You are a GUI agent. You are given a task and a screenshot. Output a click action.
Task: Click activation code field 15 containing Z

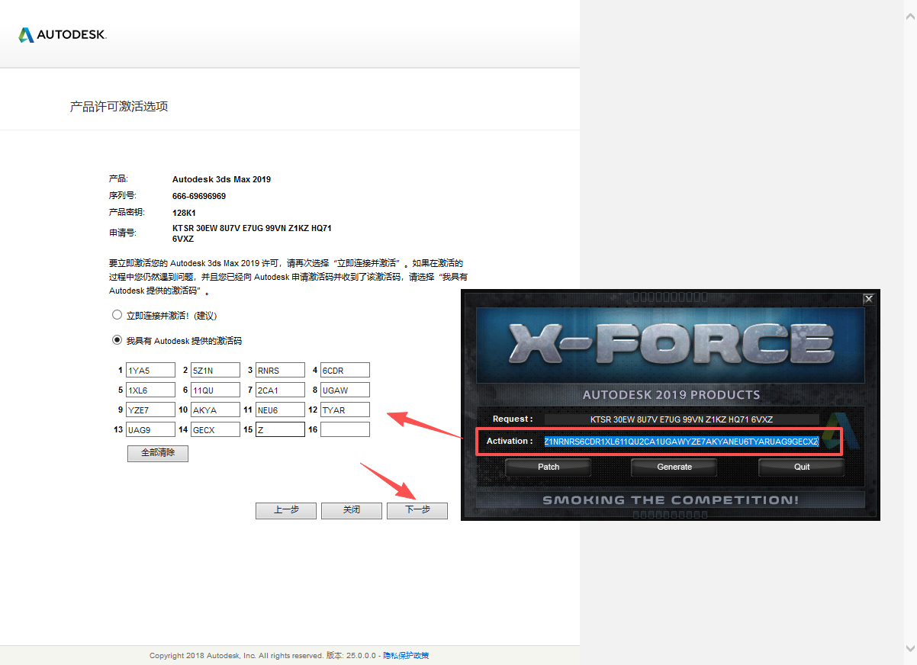click(x=281, y=429)
